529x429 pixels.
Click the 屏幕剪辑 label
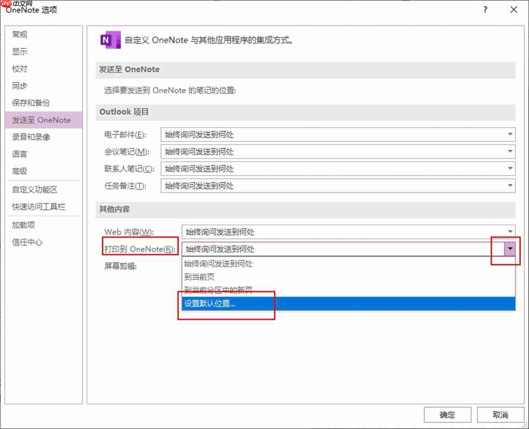(120, 266)
